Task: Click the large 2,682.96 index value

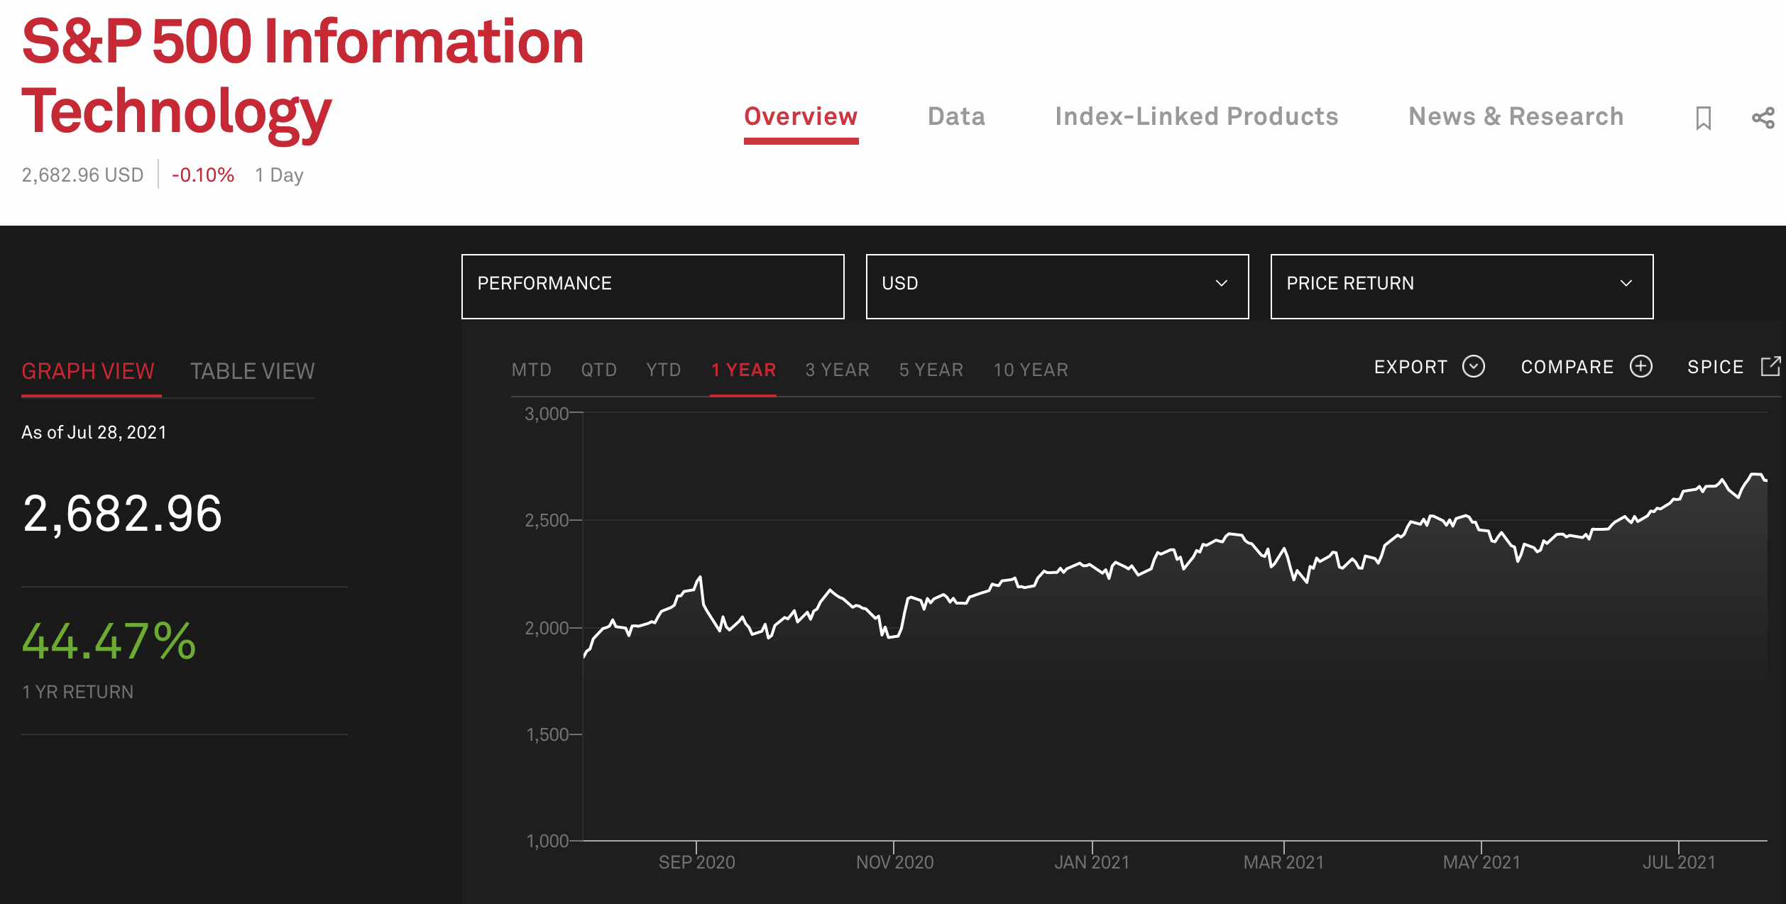Action: pos(122,513)
